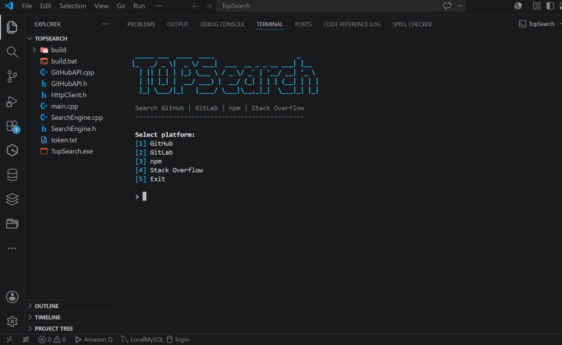Click the remote window icon in status bar
Viewport: 562px width, 345px height.
[x=9, y=339]
